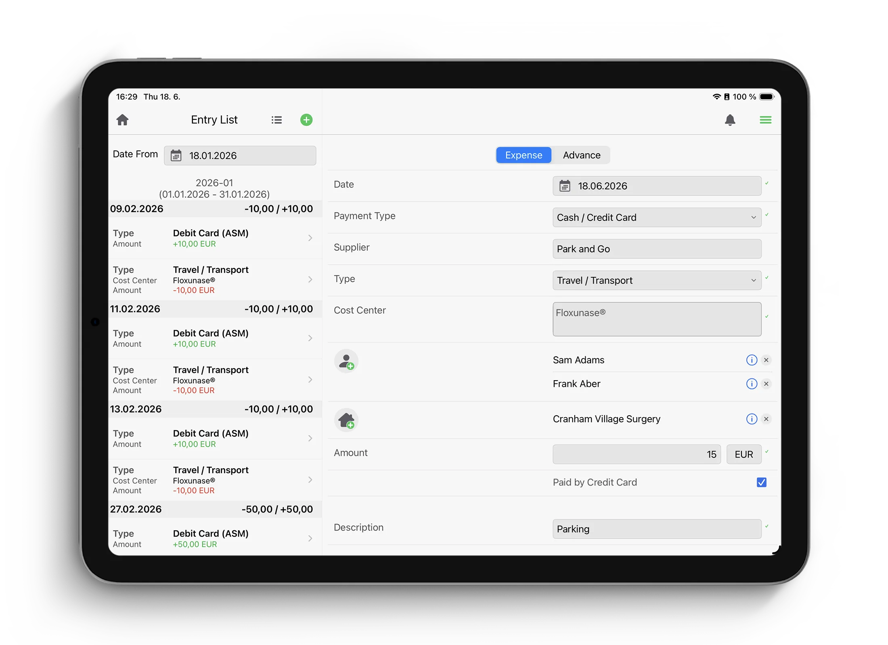Open 09.02.2026 Travel / Transport entry
This screenshot has height=645, width=888.
(215, 279)
